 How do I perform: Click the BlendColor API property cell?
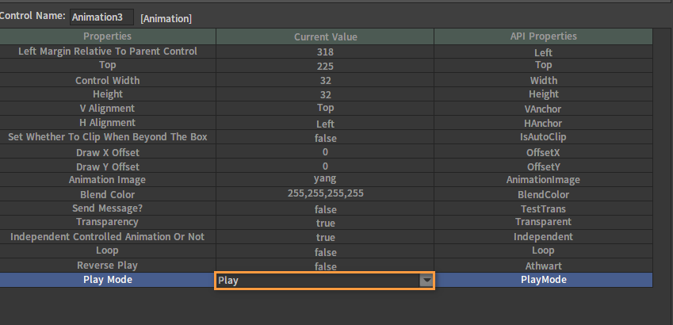click(543, 194)
